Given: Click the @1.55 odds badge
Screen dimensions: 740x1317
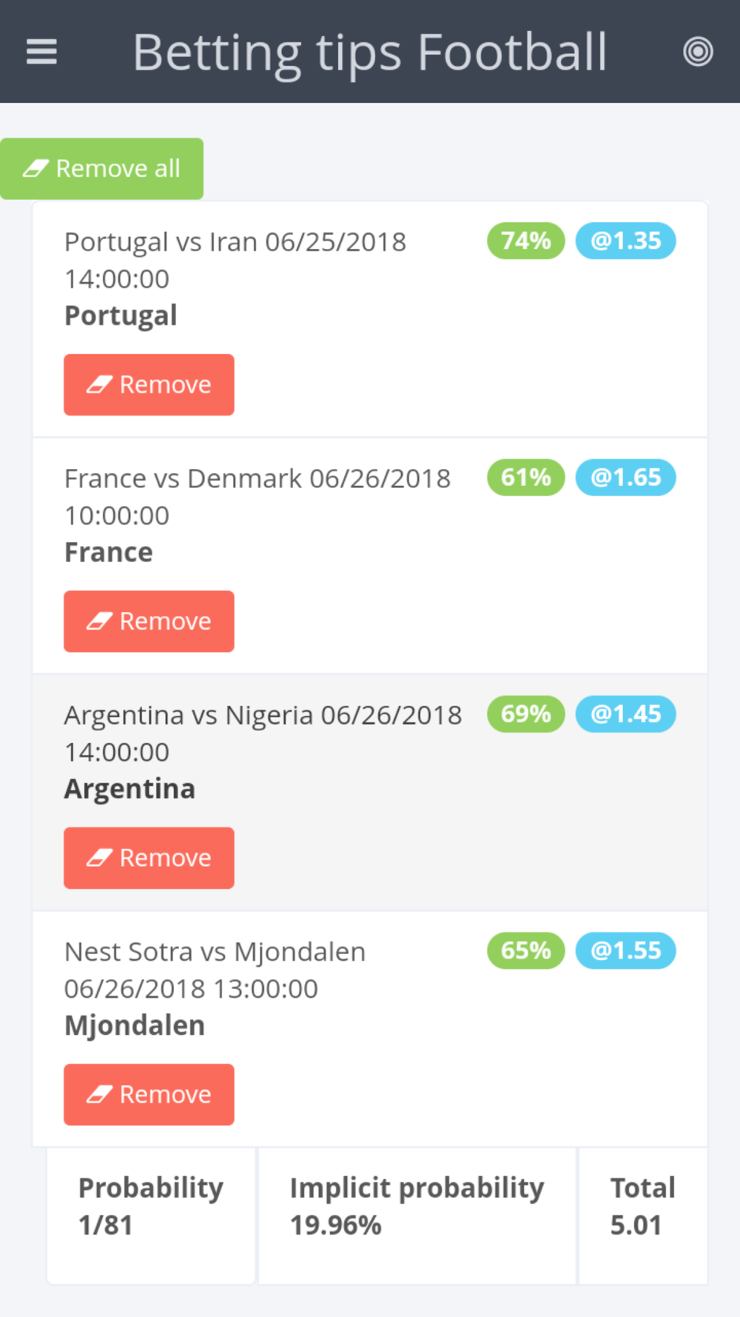Looking at the screenshot, I should [x=625, y=950].
